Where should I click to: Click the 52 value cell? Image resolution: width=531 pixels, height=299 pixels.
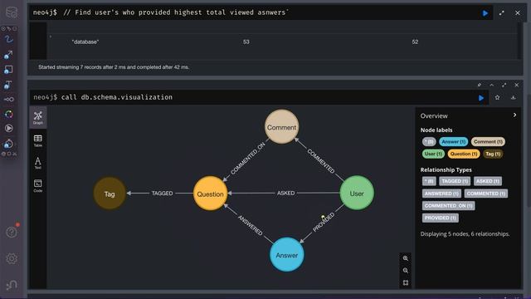[415, 42]
